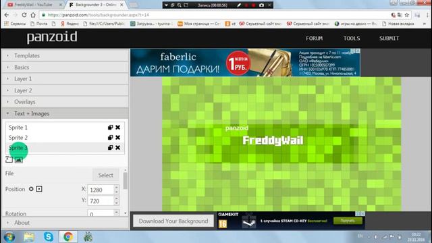Increase the X position with the up arrow
The image size is (432, 243).
click(x=117, y=187)
